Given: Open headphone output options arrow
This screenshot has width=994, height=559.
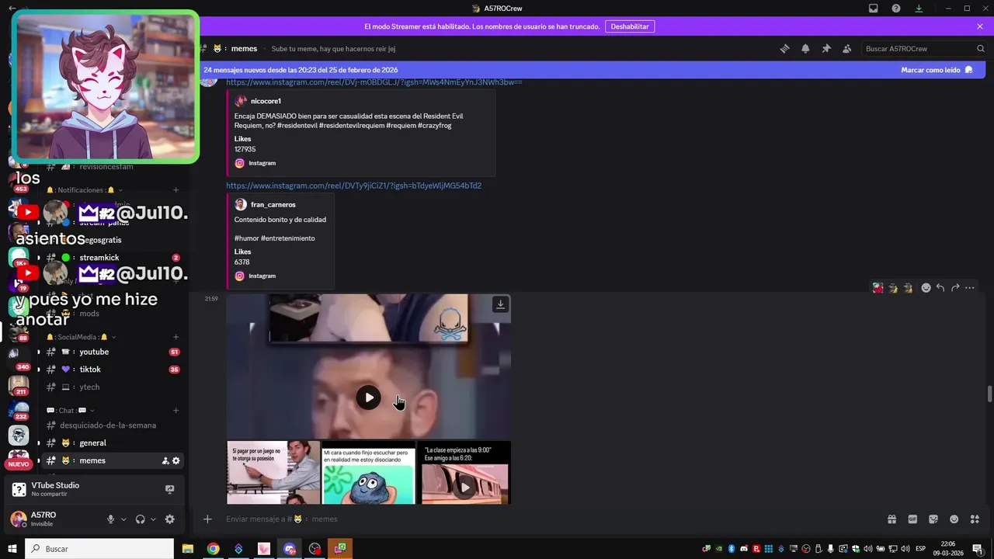Looking at the screenshot, I should tap(153, 519).
